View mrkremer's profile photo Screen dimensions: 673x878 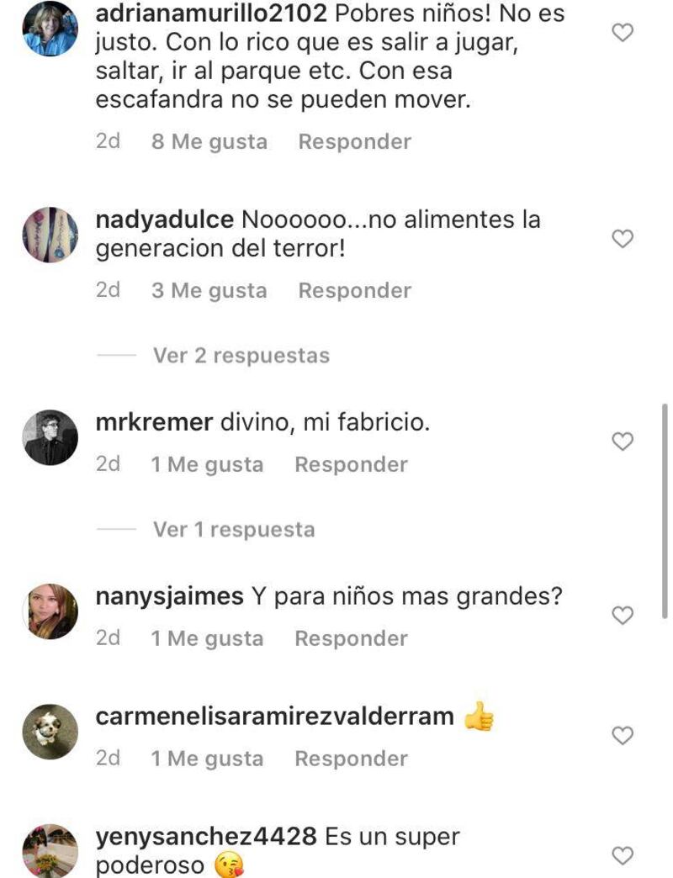coord(50,437)
